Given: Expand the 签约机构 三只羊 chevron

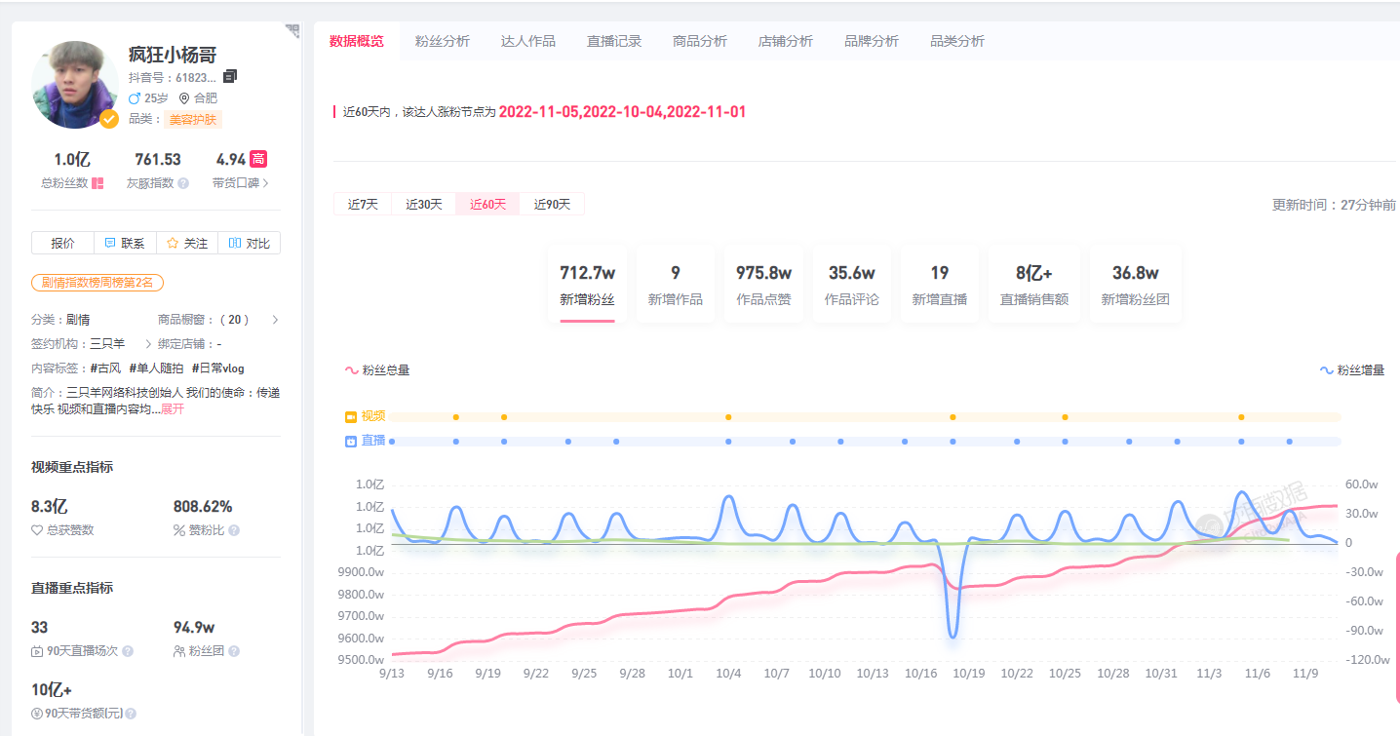Looking at the screenshot, I should click(148, 344).
